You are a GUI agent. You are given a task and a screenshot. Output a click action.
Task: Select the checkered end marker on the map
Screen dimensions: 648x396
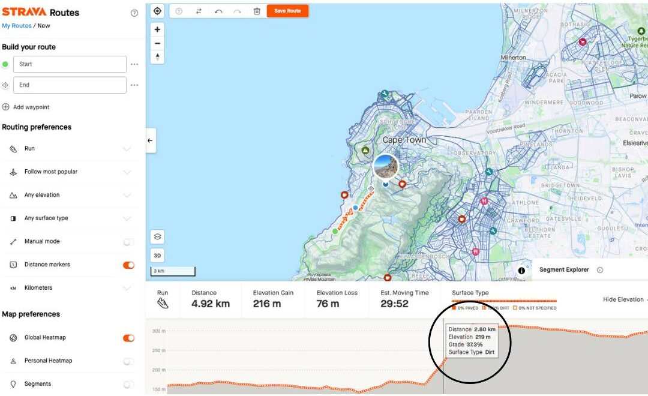pos(371,189)
